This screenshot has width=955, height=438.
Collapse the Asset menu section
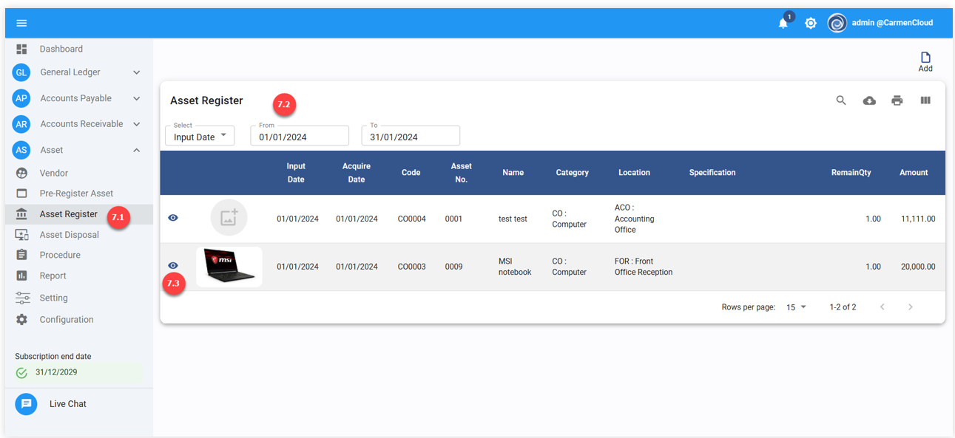coord(136,150)
